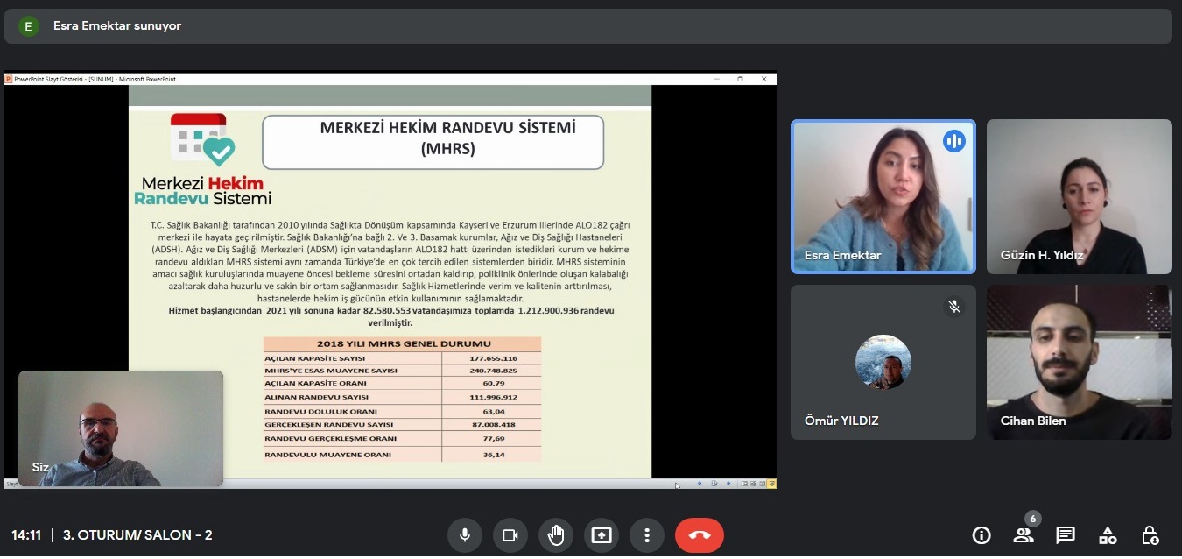Select Cihan Bilen's video tile
Image resolution: width=1182 pixels, height=559 pixels.
tap(1080, 362)
